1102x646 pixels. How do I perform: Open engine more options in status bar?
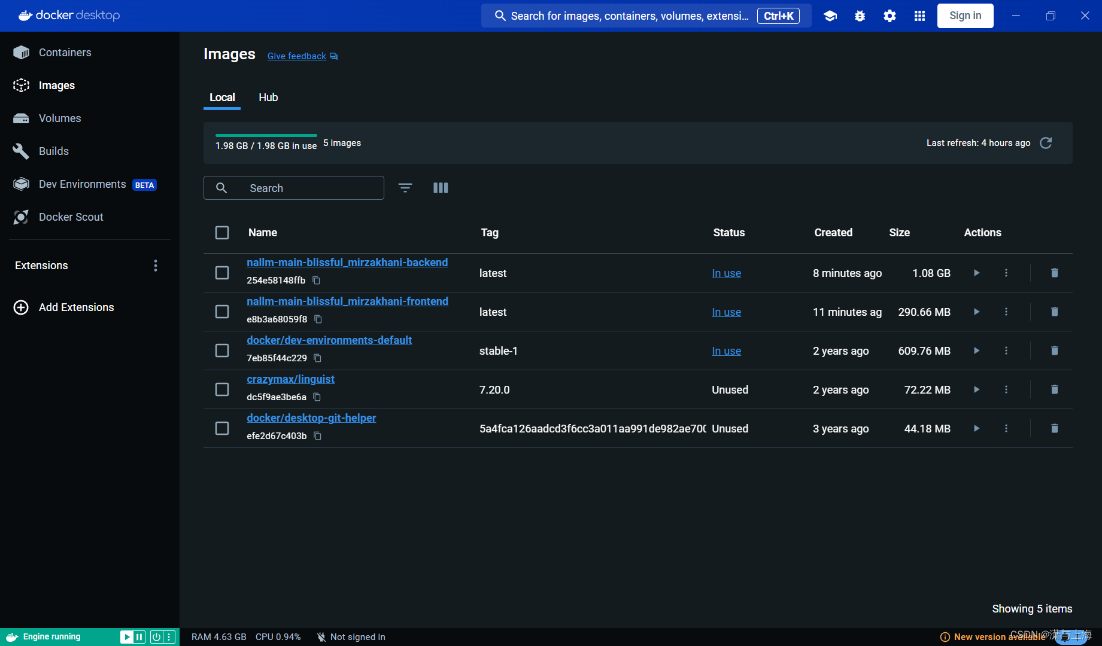point(169,637)
